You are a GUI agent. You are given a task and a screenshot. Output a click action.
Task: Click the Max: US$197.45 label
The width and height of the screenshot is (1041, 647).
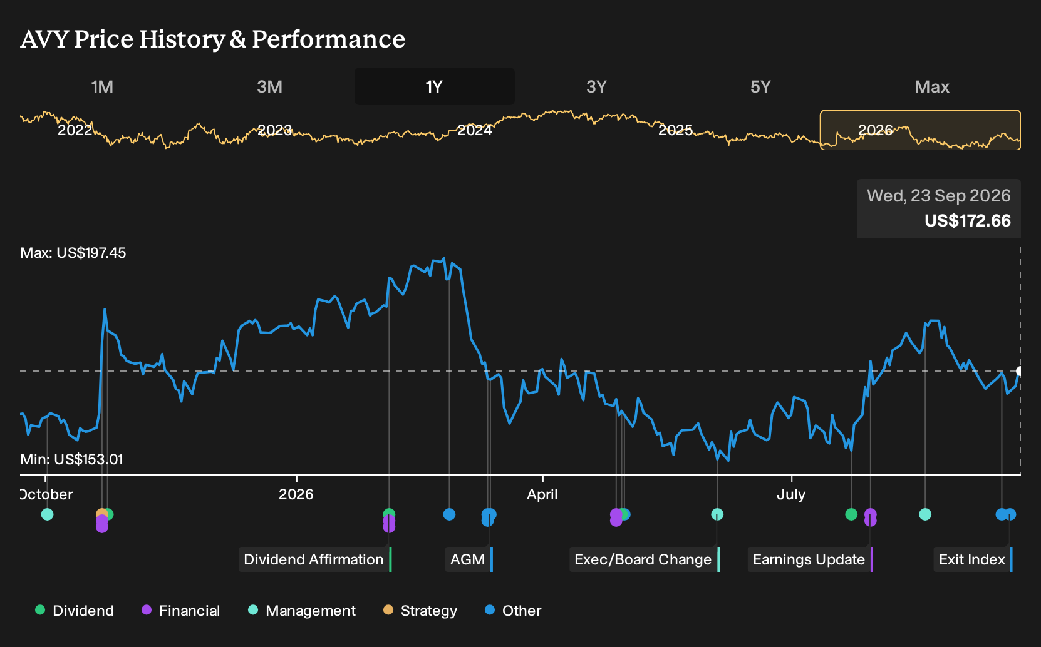click(73, 253)
